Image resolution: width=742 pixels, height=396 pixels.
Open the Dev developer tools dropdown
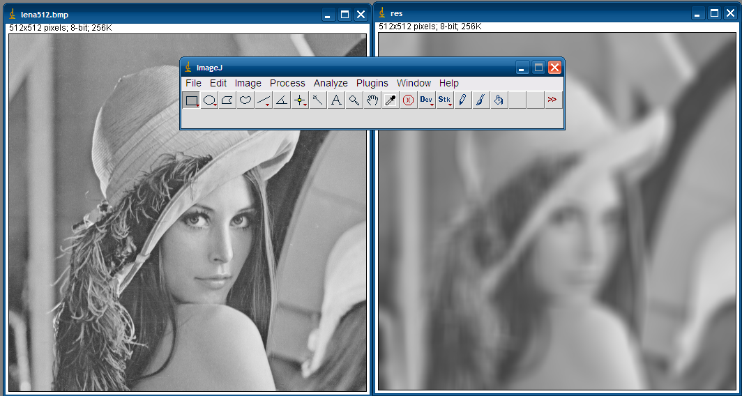427,100
